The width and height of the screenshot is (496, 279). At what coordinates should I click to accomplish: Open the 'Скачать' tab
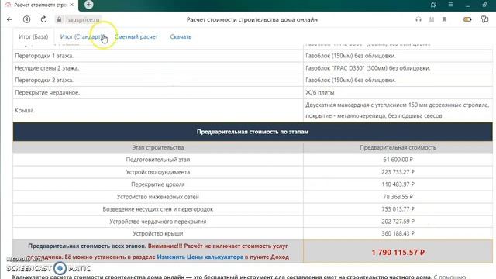(181, 36)
